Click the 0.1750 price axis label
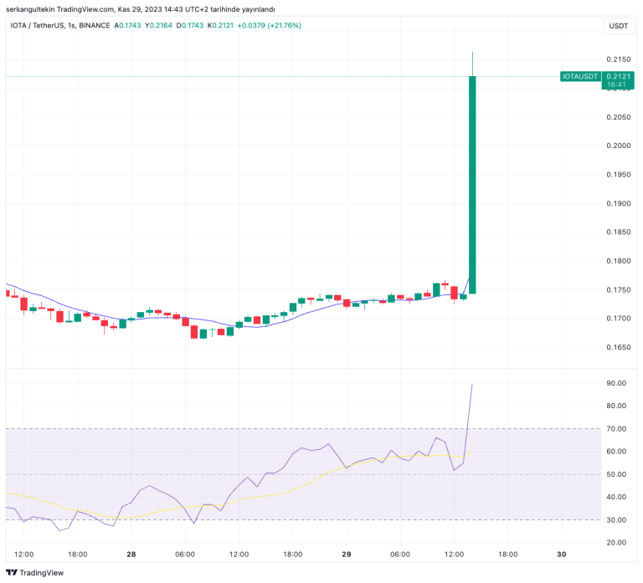This screenshot has height=583, width=643. 618,290
